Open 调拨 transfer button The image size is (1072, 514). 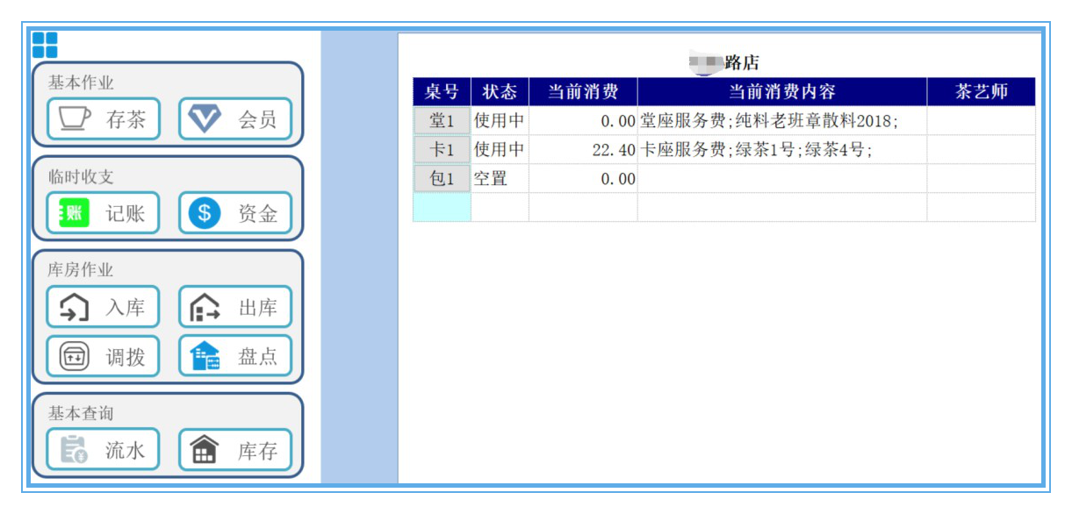[x=103, y=356]
